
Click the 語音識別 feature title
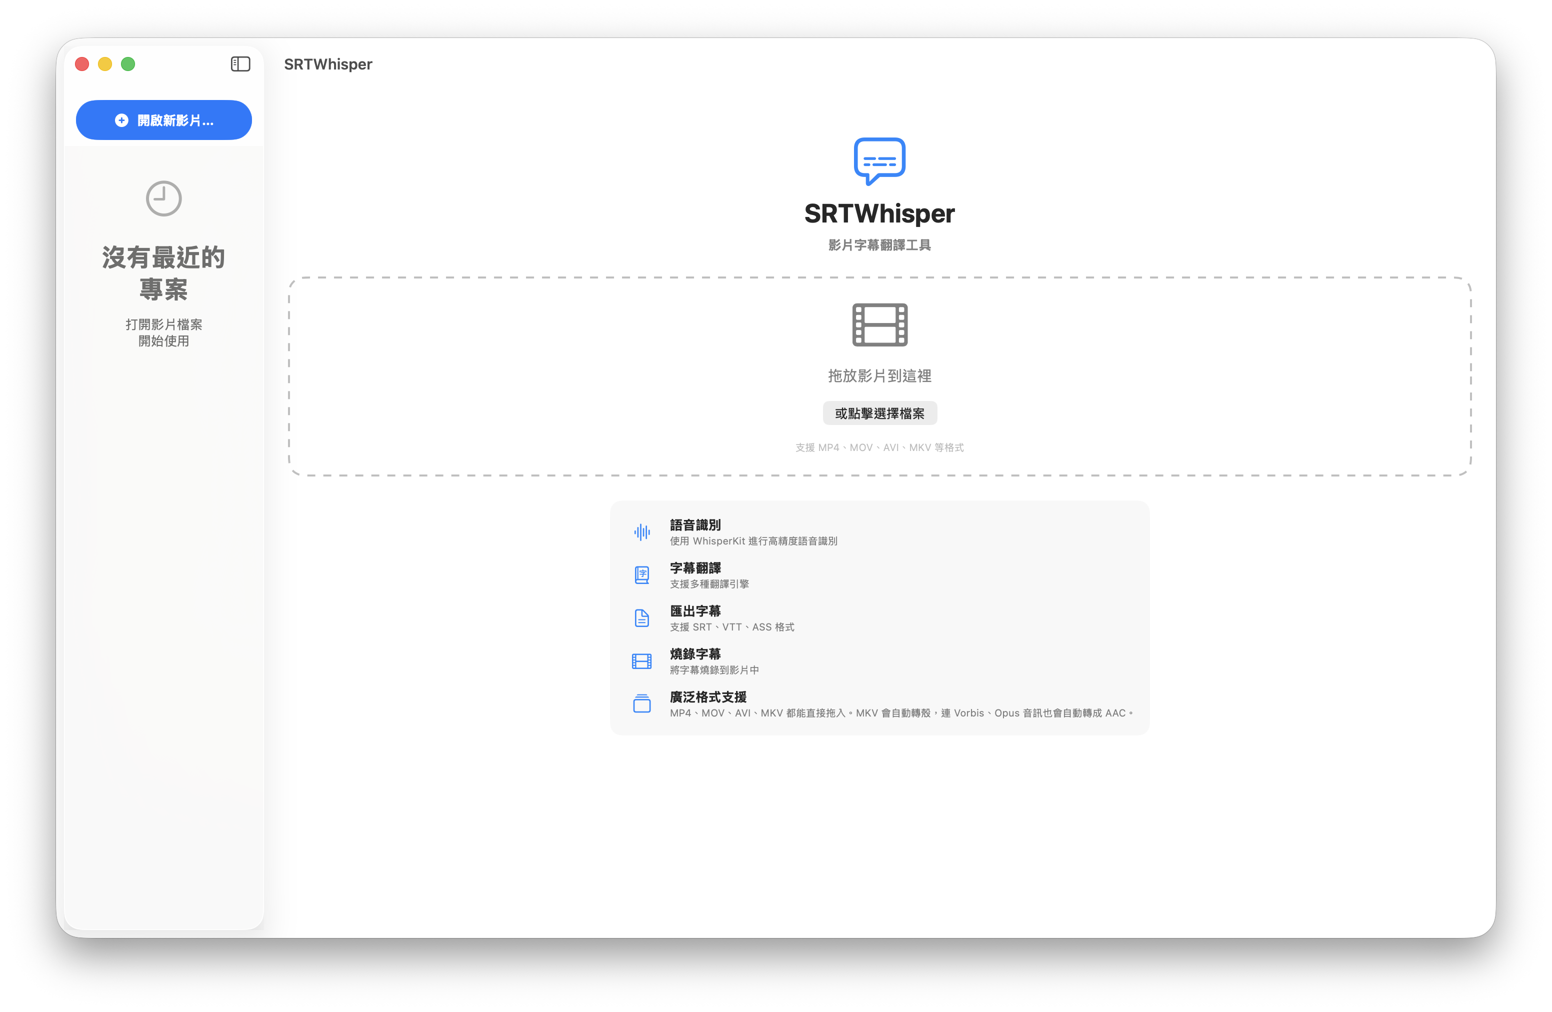point(695,525)
